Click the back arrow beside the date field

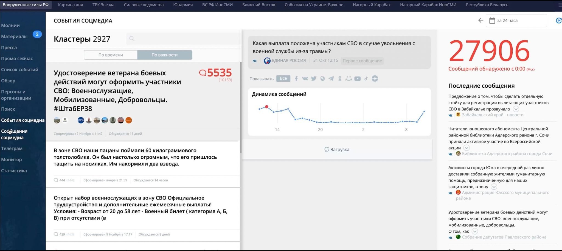[x=480, y=21]
